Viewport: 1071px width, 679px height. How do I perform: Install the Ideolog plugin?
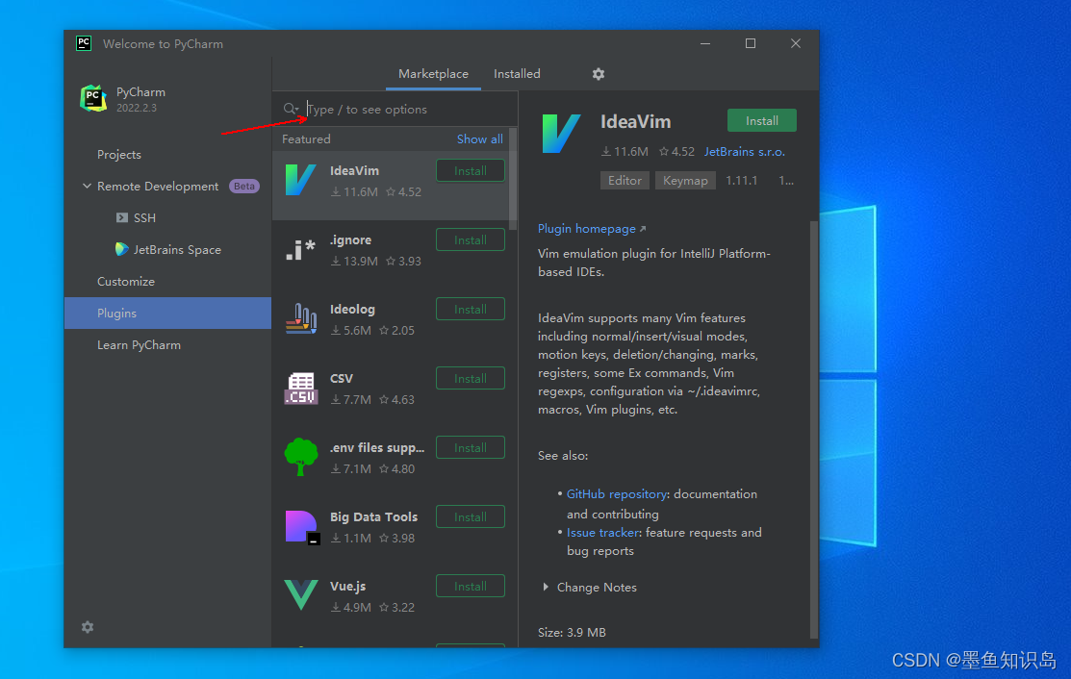[x=470, y=309]
